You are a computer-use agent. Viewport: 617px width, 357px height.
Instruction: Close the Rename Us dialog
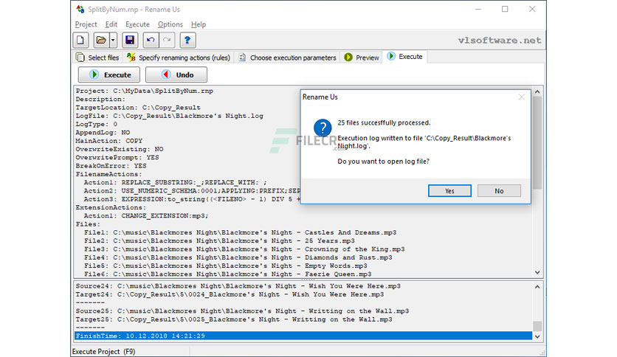(x=521, y=97)
